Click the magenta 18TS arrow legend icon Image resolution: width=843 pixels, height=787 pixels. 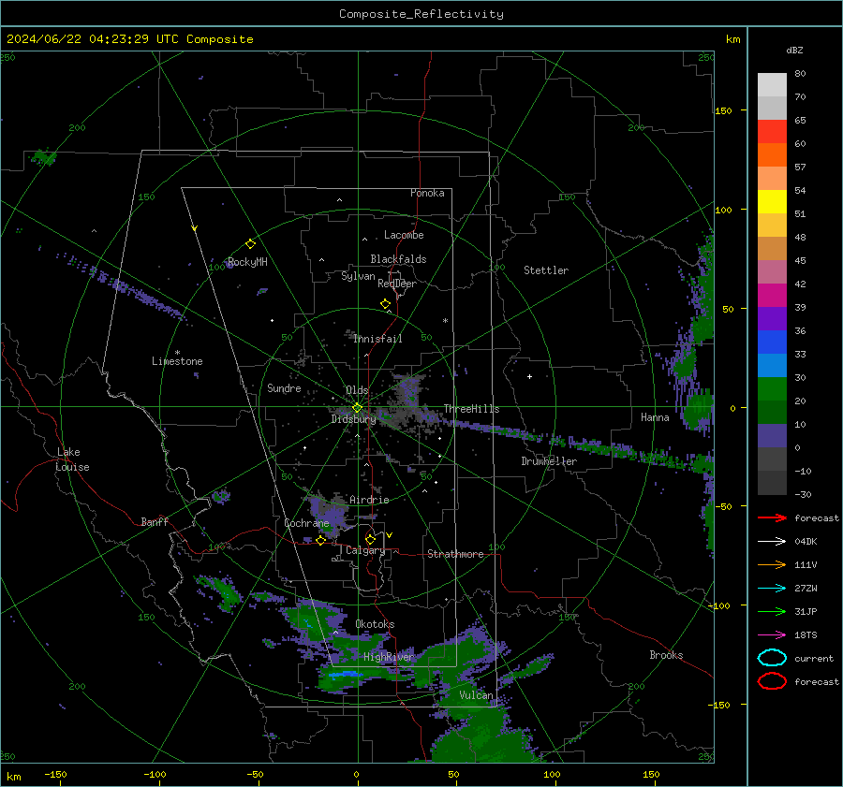coord(772,635)
